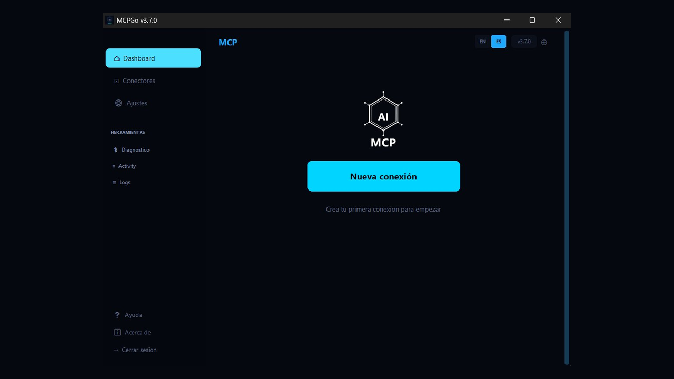Click the MCP header title
The image size is (674, 379).
[228, 42]
